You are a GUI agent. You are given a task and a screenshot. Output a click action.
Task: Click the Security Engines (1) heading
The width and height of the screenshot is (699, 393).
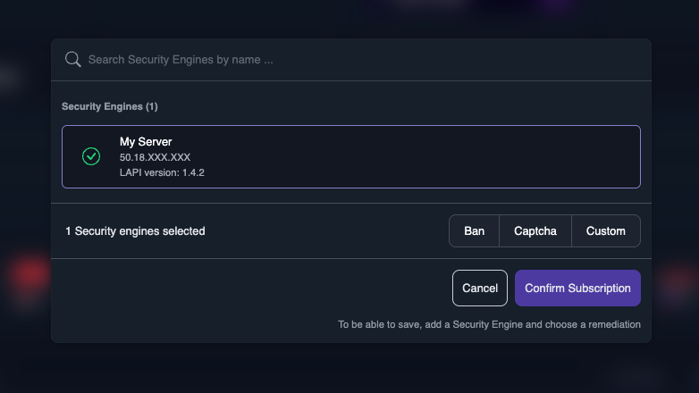click(110, 106)
